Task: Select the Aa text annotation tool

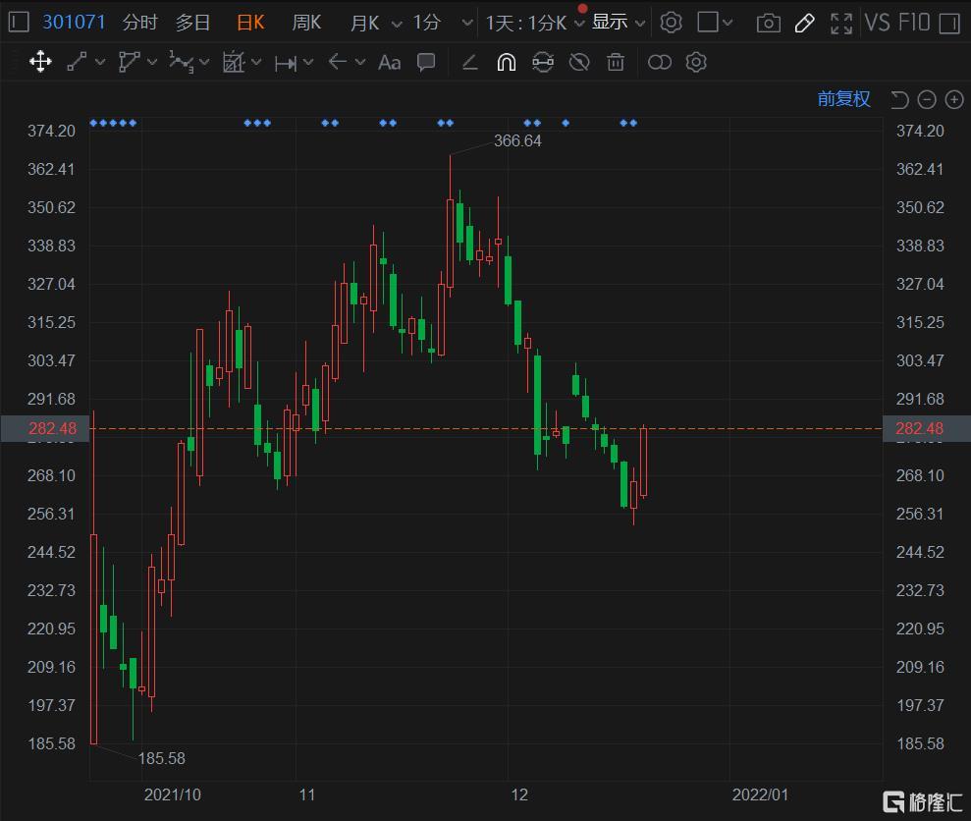Action: [x=390, y=63]
